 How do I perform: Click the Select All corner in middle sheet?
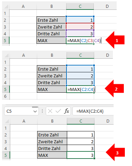click(6, 55)
